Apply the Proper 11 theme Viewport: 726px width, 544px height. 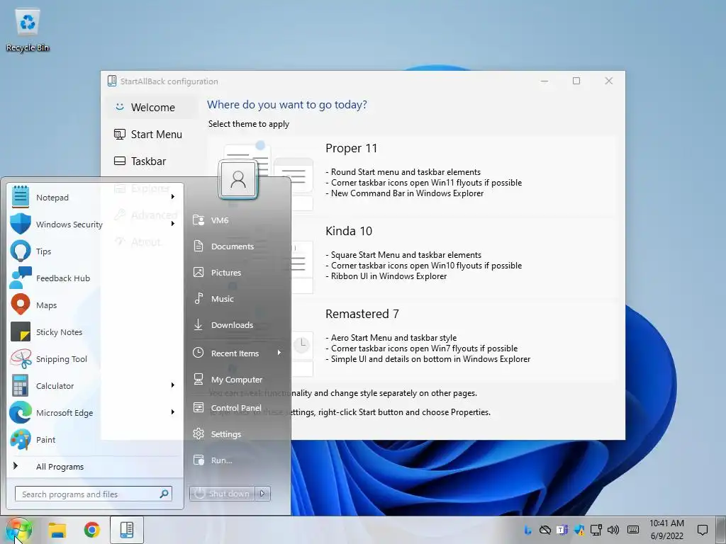[411, 176]
